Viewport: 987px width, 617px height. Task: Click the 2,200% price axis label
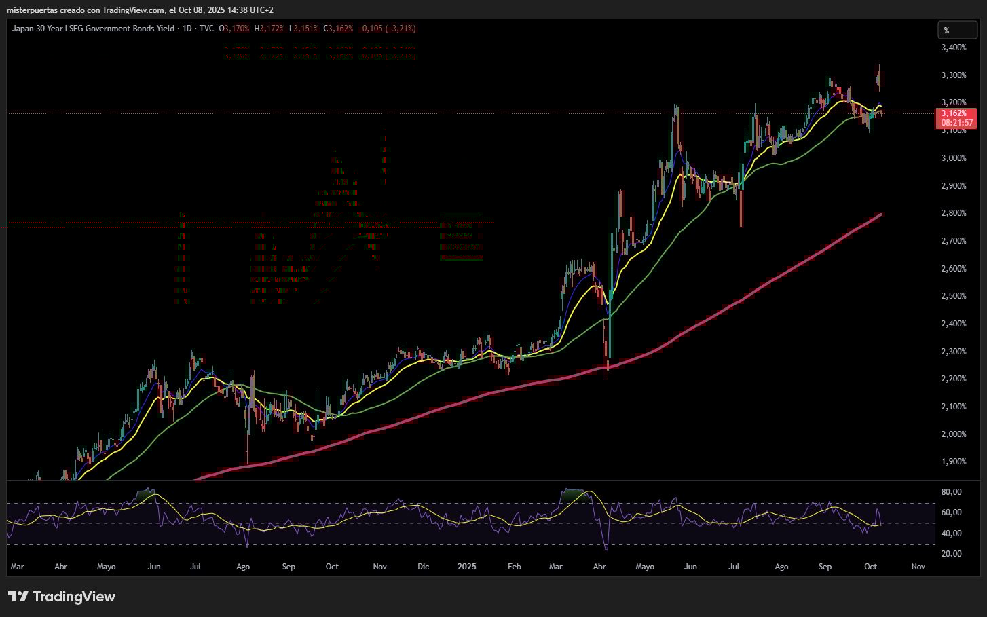coord(954,379)
